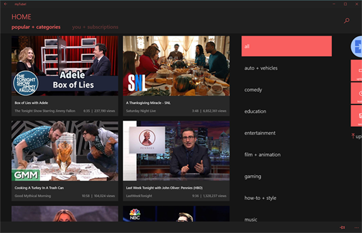Open the more options ellipsis menu

coord(357,228)
